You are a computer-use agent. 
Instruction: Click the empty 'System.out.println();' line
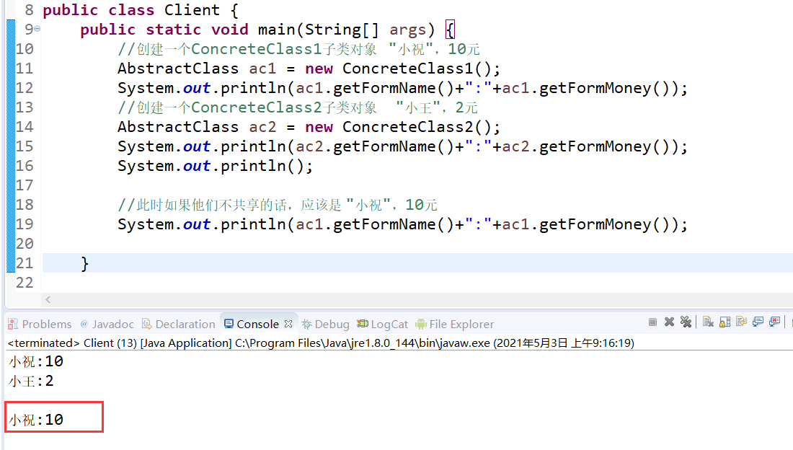pyautogui.click(x=216, y=166)
